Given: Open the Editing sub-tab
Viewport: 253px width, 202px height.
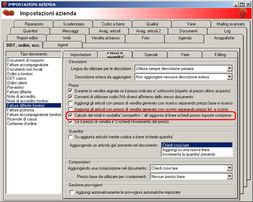Looking at the screenshot, I should point(220,55).
